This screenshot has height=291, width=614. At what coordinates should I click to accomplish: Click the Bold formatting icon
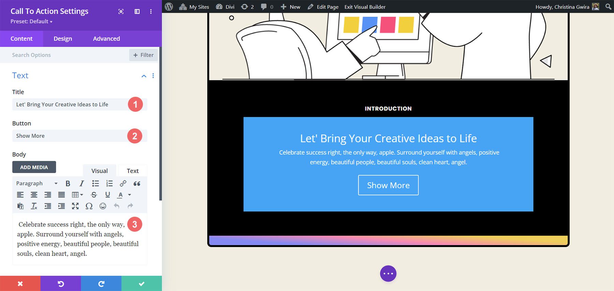[x=68, y=184]
